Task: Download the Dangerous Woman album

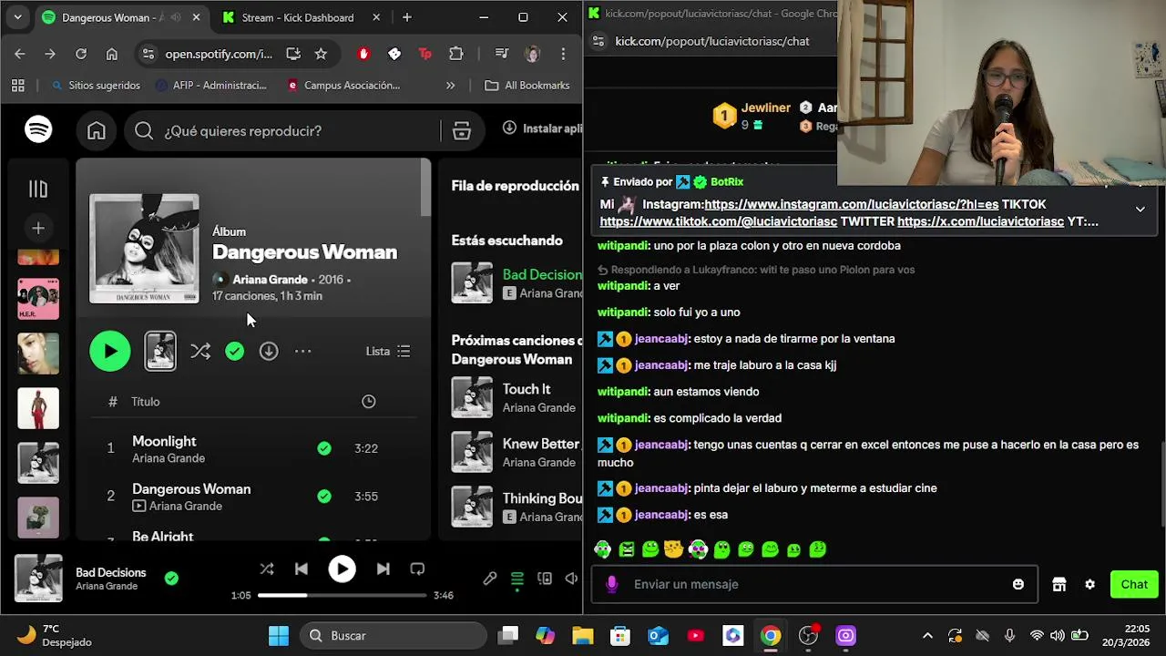Action: click(x=269, y=351)
